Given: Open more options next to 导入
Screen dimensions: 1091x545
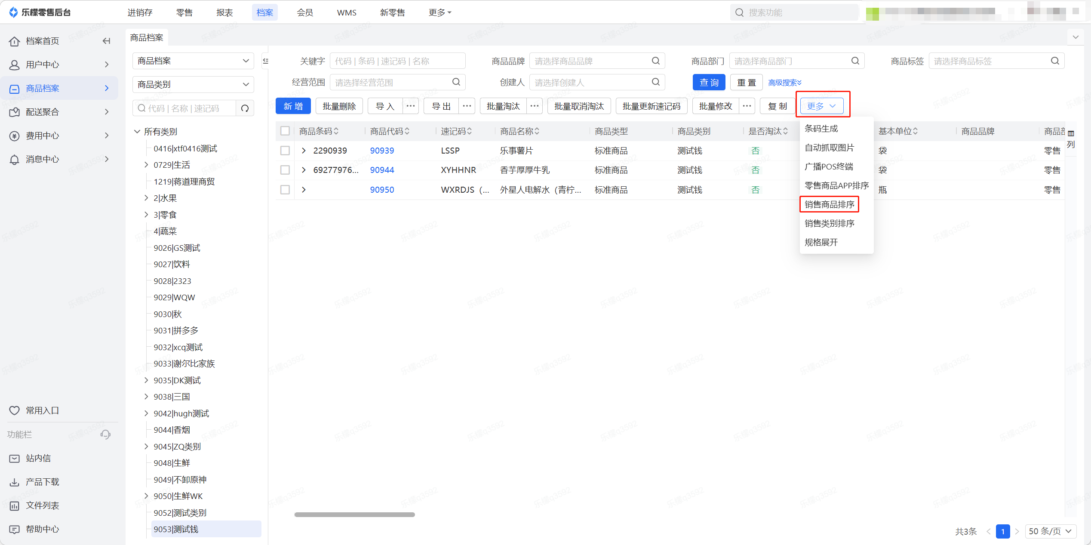Looking at the screenshot, I should (411, 106).
